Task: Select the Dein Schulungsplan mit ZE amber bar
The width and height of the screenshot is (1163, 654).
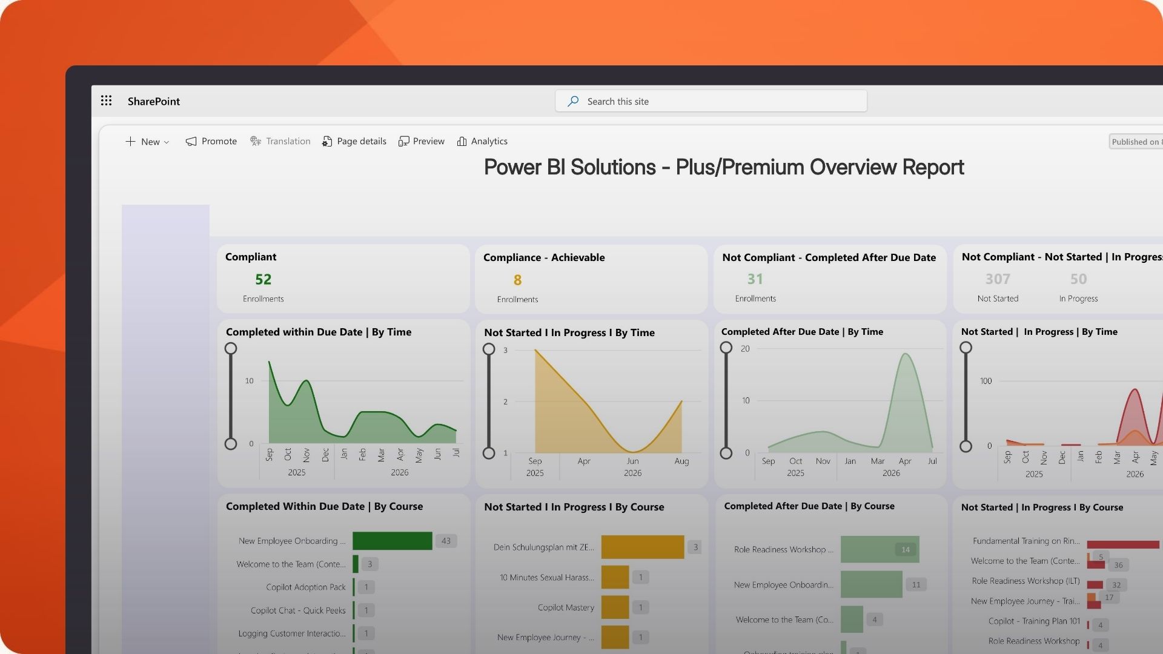Action: pos(643,547)
